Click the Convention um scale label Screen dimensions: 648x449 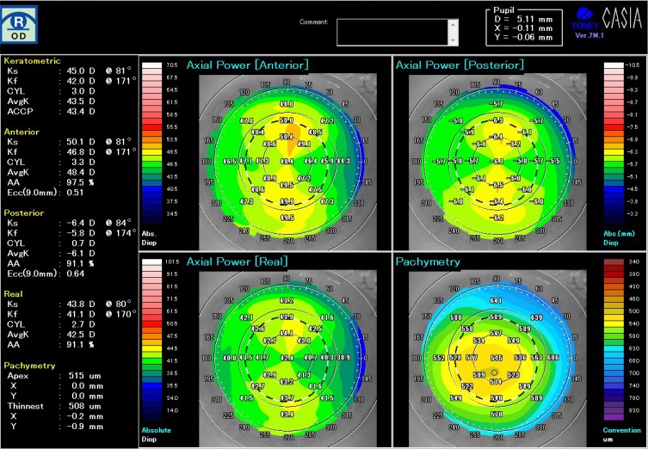coord(621,434)
